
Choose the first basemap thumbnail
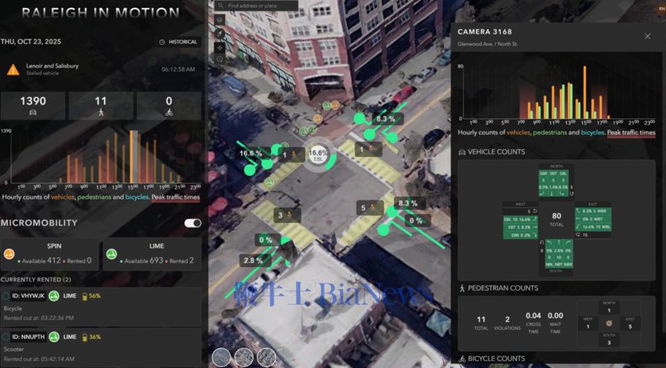pos(221,357)
